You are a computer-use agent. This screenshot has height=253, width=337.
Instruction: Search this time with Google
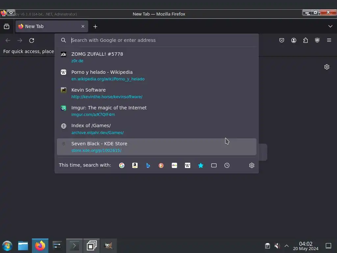pyautogui.click(x=122, y=165)
